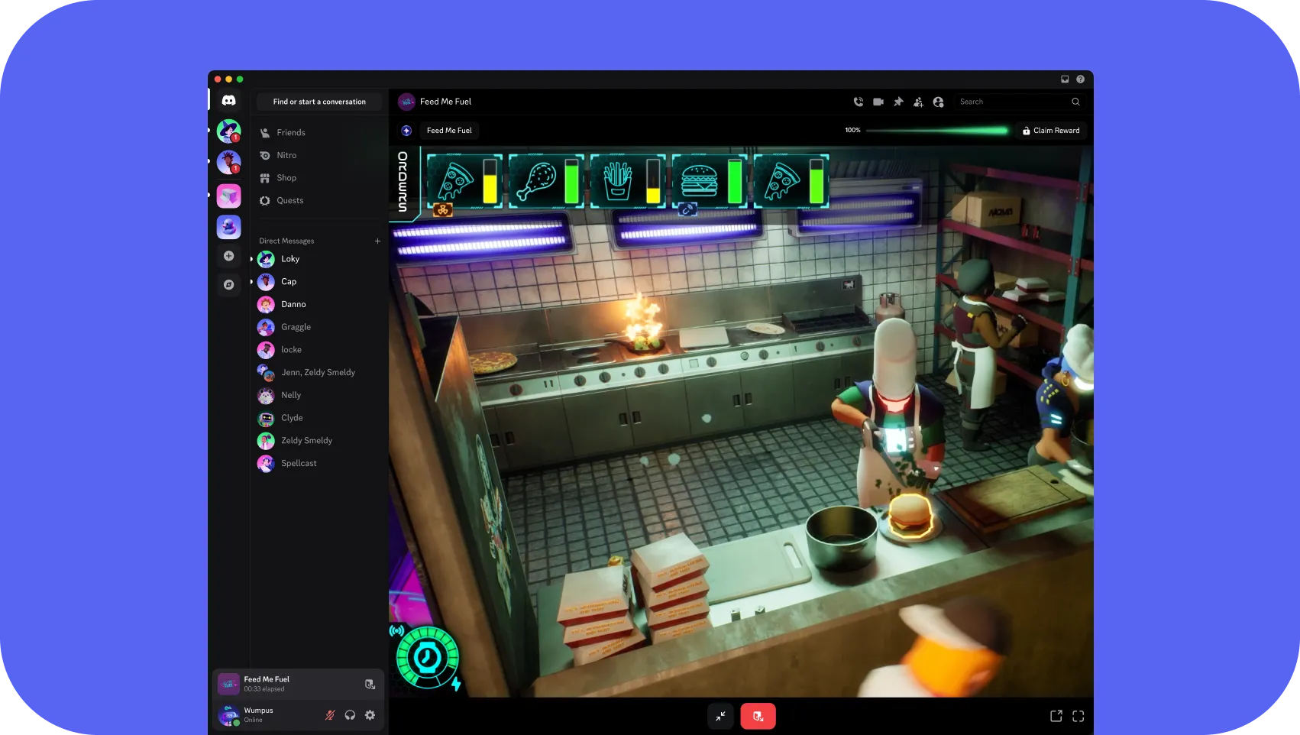Toggle microphone mute in user panel
The width and height of the screenshot is (1300, 735).
(330, 715)
